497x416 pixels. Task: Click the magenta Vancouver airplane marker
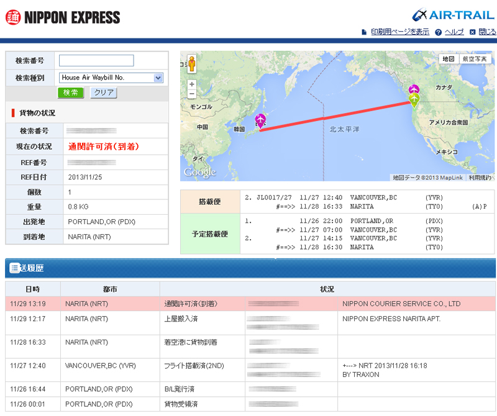click(414, 89)
